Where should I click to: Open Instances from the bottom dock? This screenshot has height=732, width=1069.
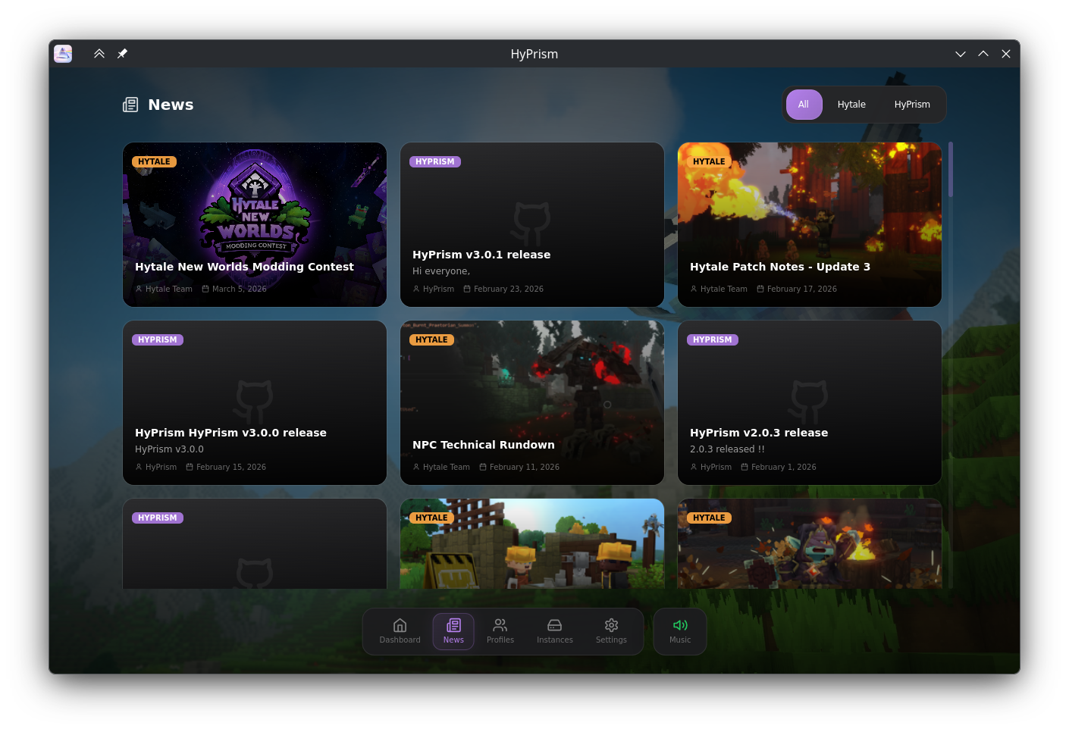click(x=555, y=630)
